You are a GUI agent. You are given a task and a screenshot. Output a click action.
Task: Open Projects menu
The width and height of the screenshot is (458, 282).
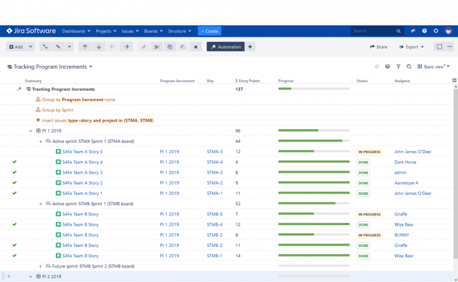pos(106,31)
